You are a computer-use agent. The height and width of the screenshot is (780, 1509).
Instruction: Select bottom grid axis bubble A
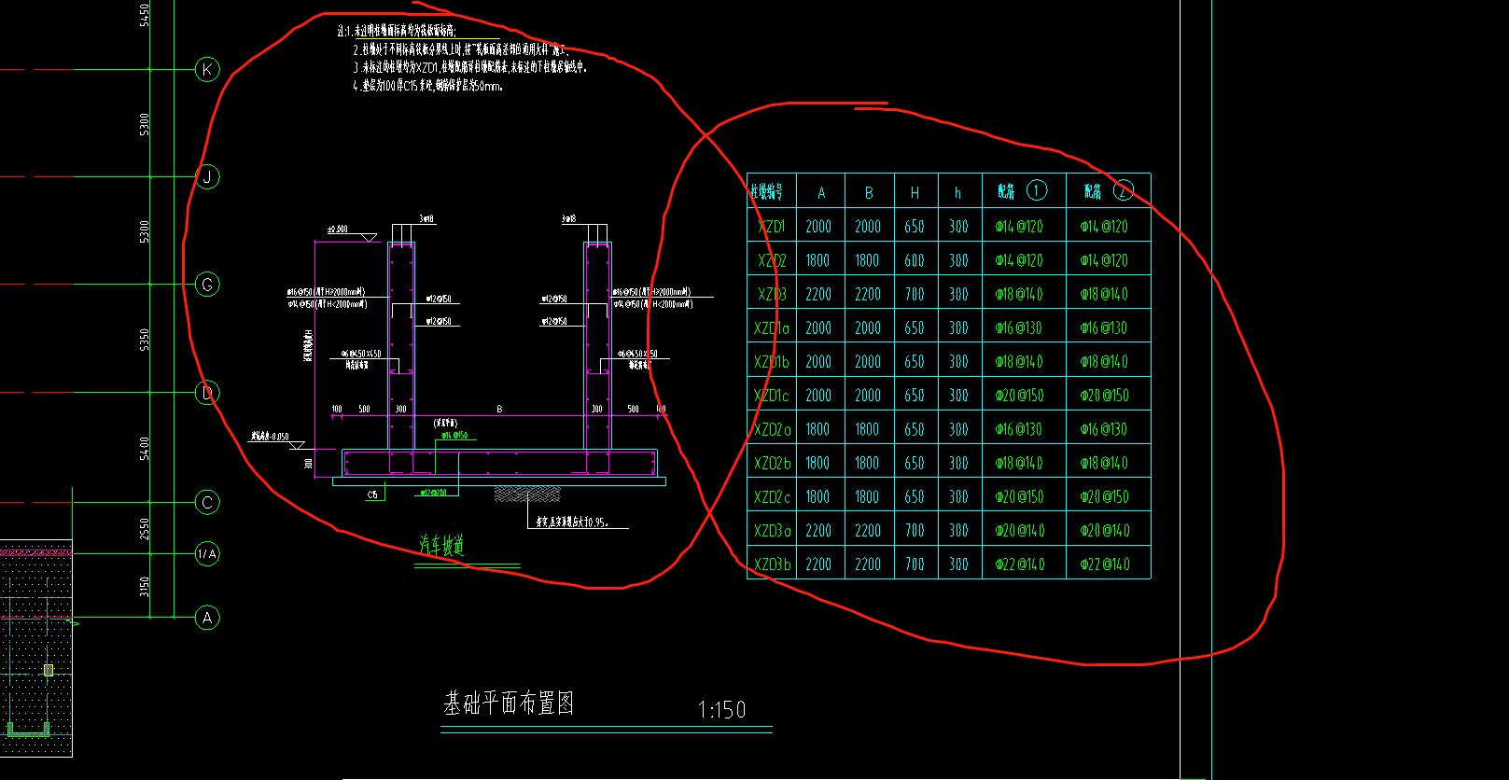coord(207,618)
